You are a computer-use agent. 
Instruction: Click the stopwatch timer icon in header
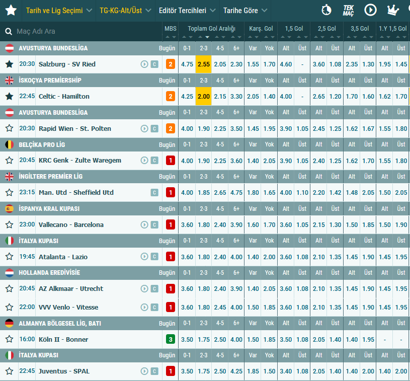click(x=326, y=11)
